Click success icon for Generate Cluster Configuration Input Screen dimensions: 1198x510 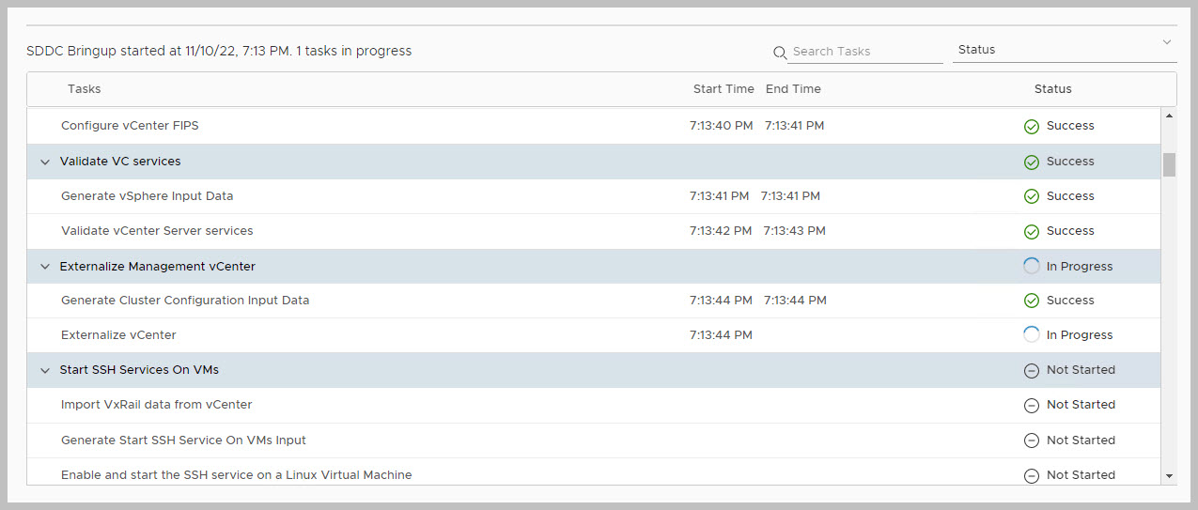(x=1031, y=301)
